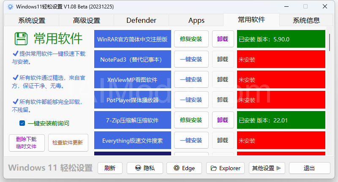The width and height of the screenshot is (338, 182).
Task: Click 未安装 status for XnViewMP
Action: point(281,79)
